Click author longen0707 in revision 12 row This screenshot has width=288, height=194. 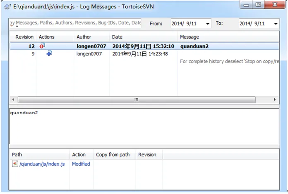click(x=91, y=46)
